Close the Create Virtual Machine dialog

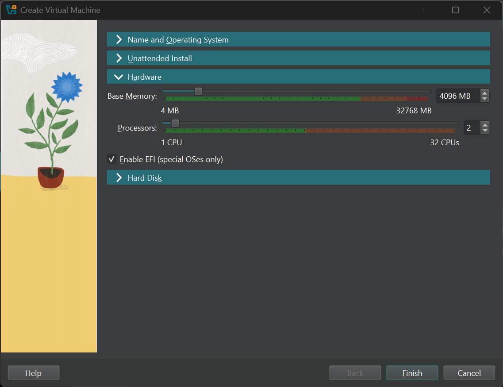487,10
